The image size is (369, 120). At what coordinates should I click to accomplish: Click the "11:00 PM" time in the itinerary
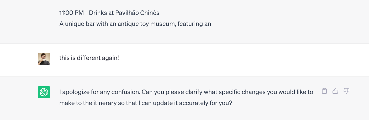(x=71, y=13)
